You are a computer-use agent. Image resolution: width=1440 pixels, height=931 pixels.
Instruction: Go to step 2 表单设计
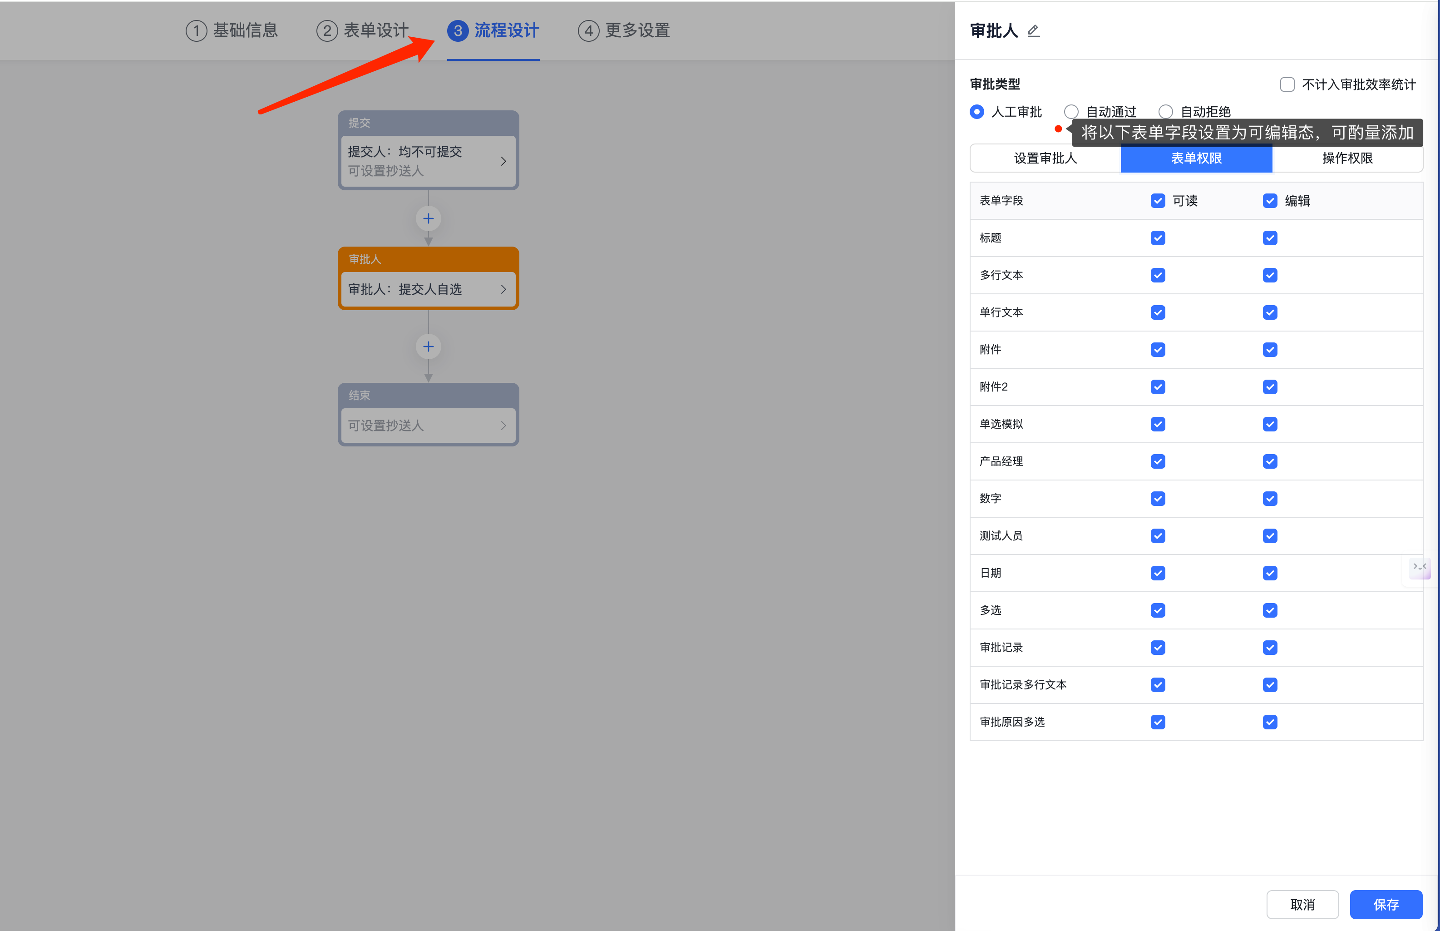click(363, 30)
